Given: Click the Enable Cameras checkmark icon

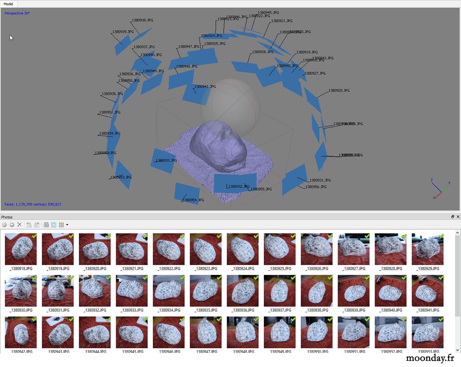Looking at the screenshot, I should click(x=4, y=225).
